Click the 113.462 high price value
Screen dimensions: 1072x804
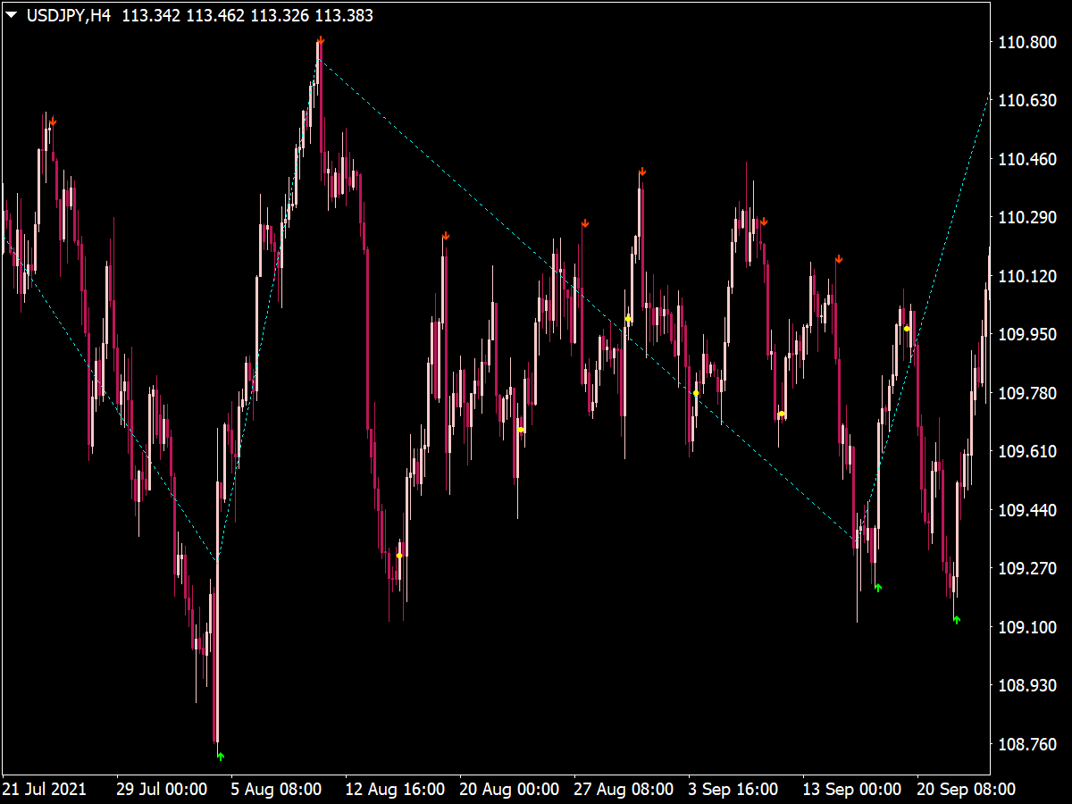(x=214, y=15)
